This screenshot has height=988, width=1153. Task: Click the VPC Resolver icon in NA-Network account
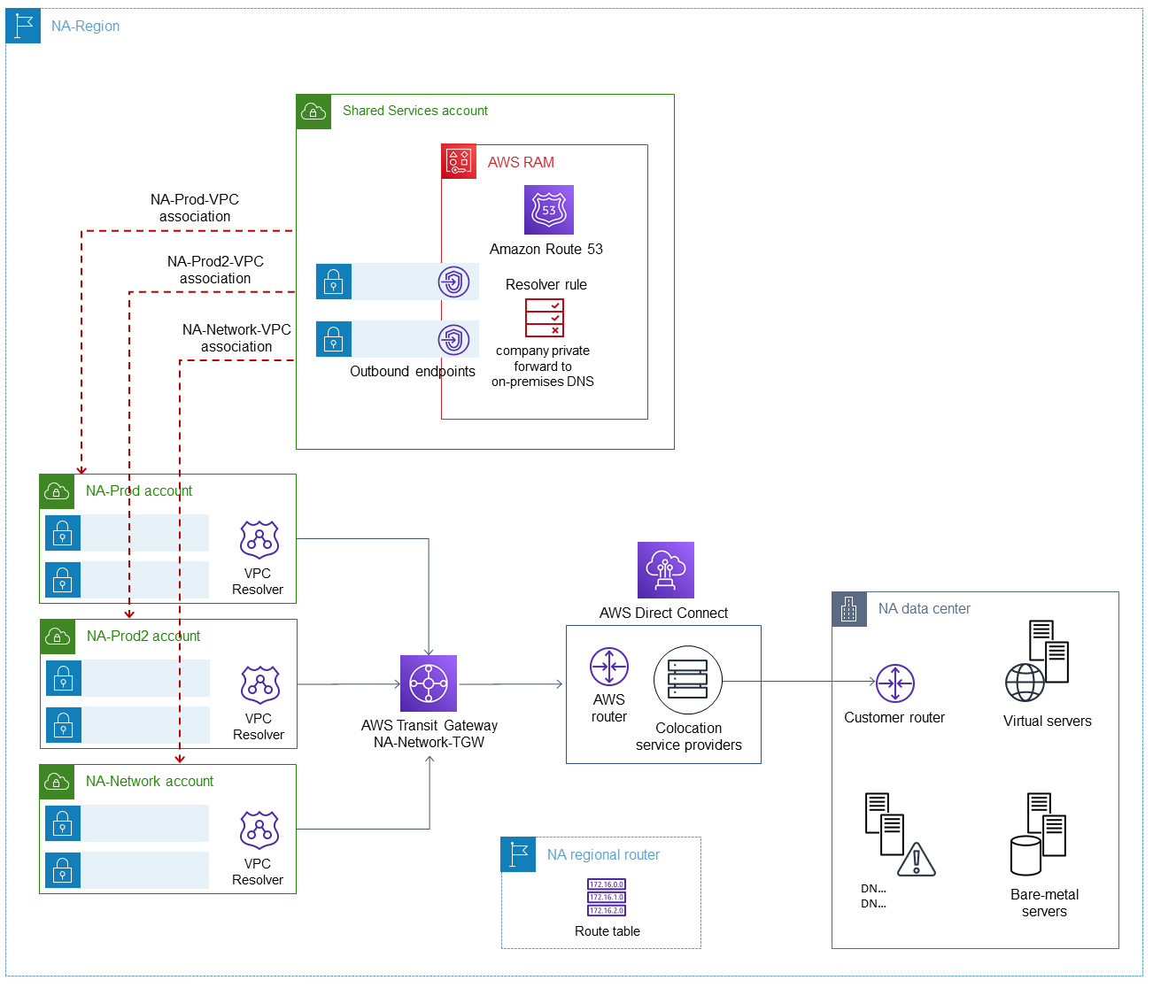[259, 830]
